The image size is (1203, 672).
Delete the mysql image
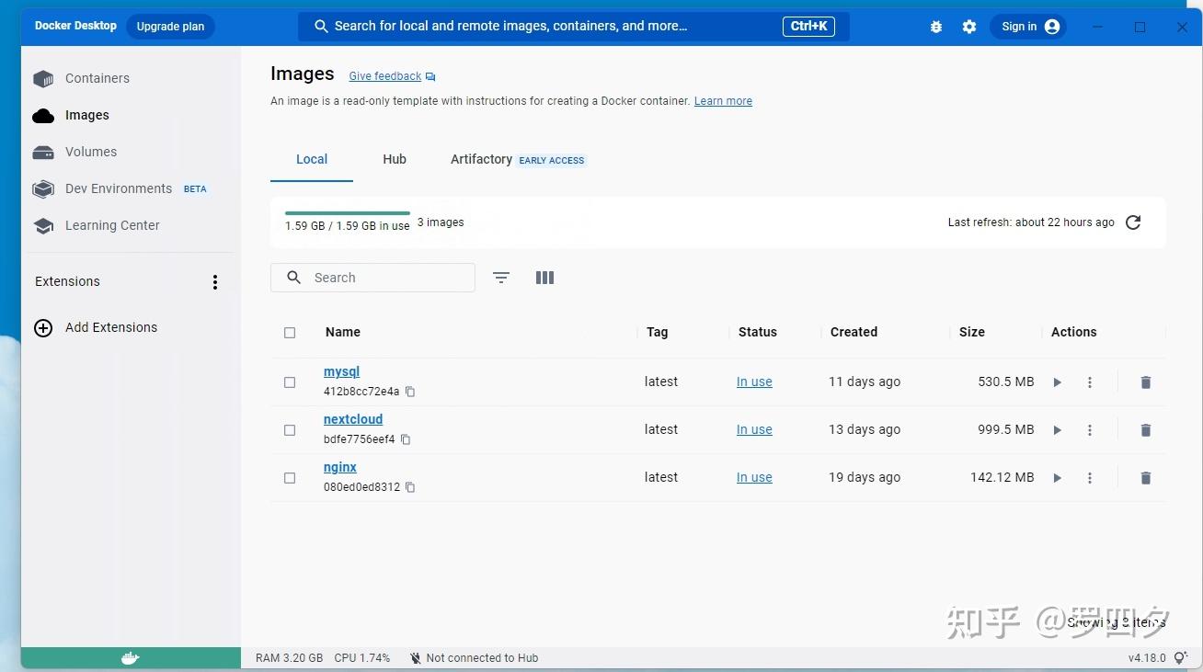click(x=1146, y=382)
